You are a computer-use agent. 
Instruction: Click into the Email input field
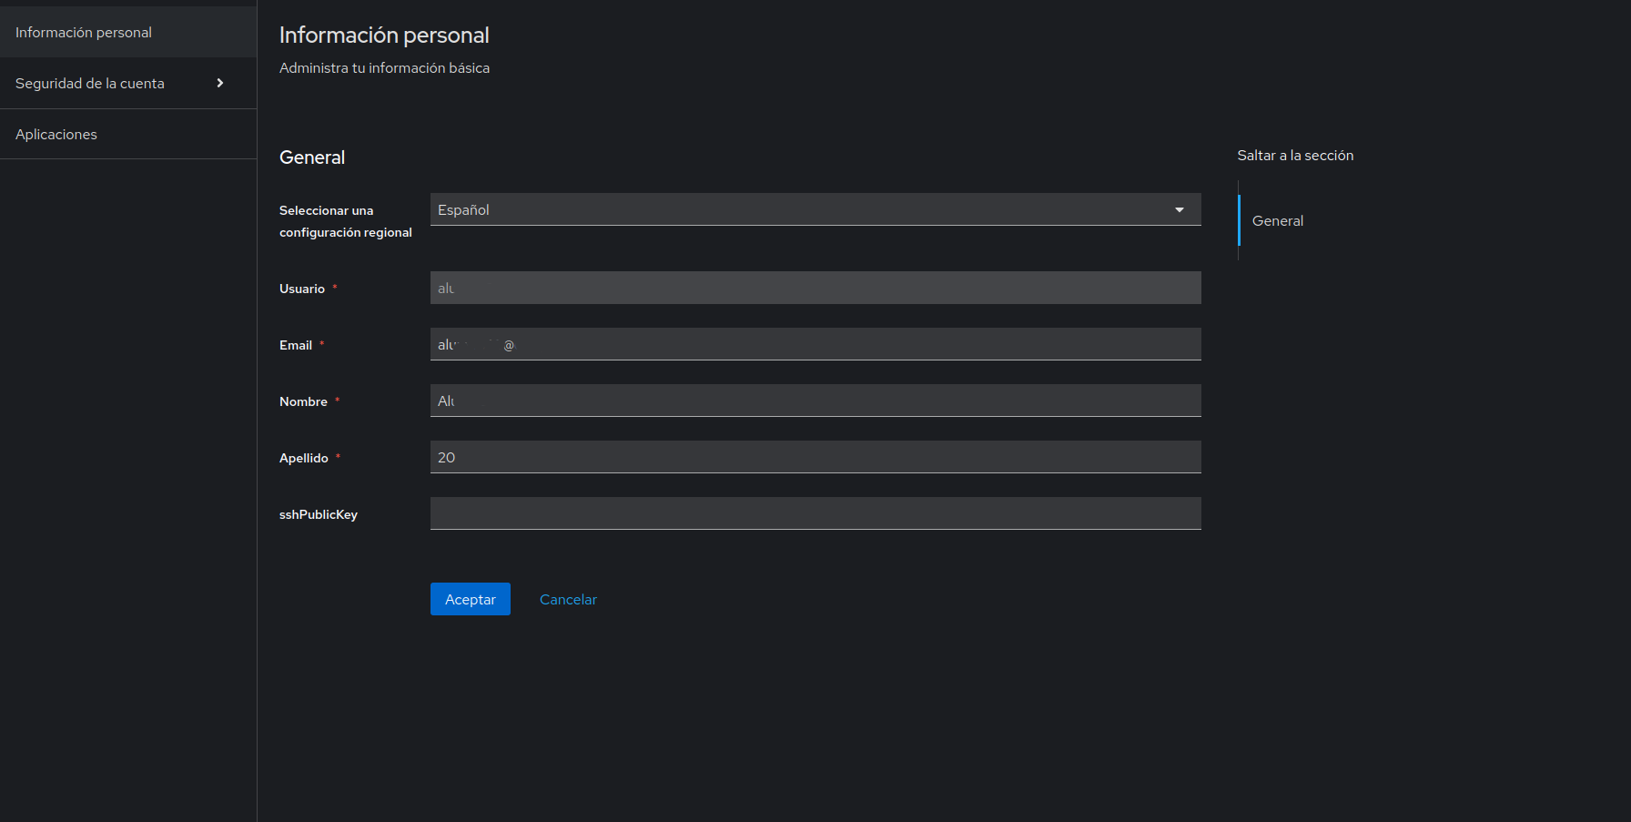click(815, 344)
